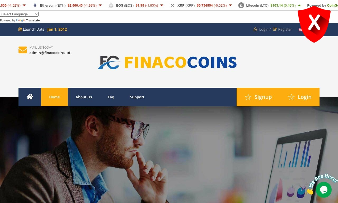Viewport: 338px width, 203px height.
Task: Open the About Us menu item
Action: (x=84, y=97)
